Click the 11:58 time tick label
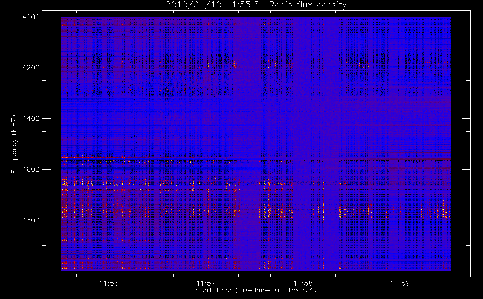Image resolution: width=483 pixels, height=299 pixels. (303, 283)
